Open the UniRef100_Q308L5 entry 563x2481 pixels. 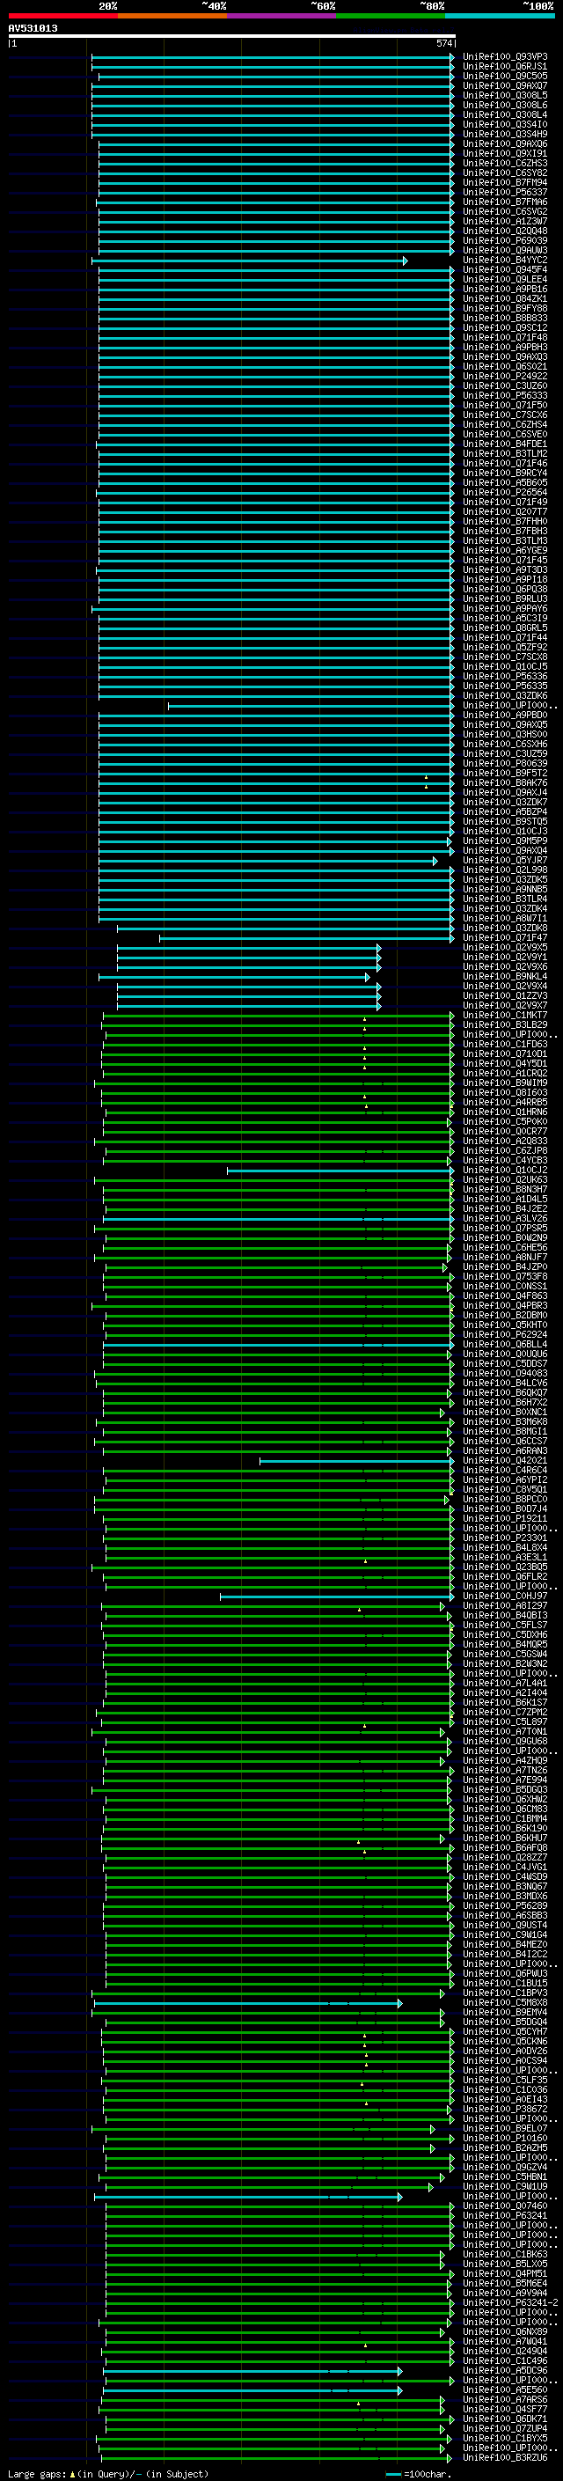click(x=505, y=95)
